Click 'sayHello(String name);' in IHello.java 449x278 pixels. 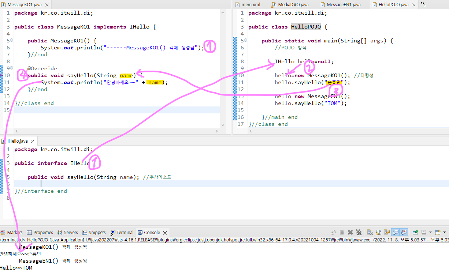point(103,177)
